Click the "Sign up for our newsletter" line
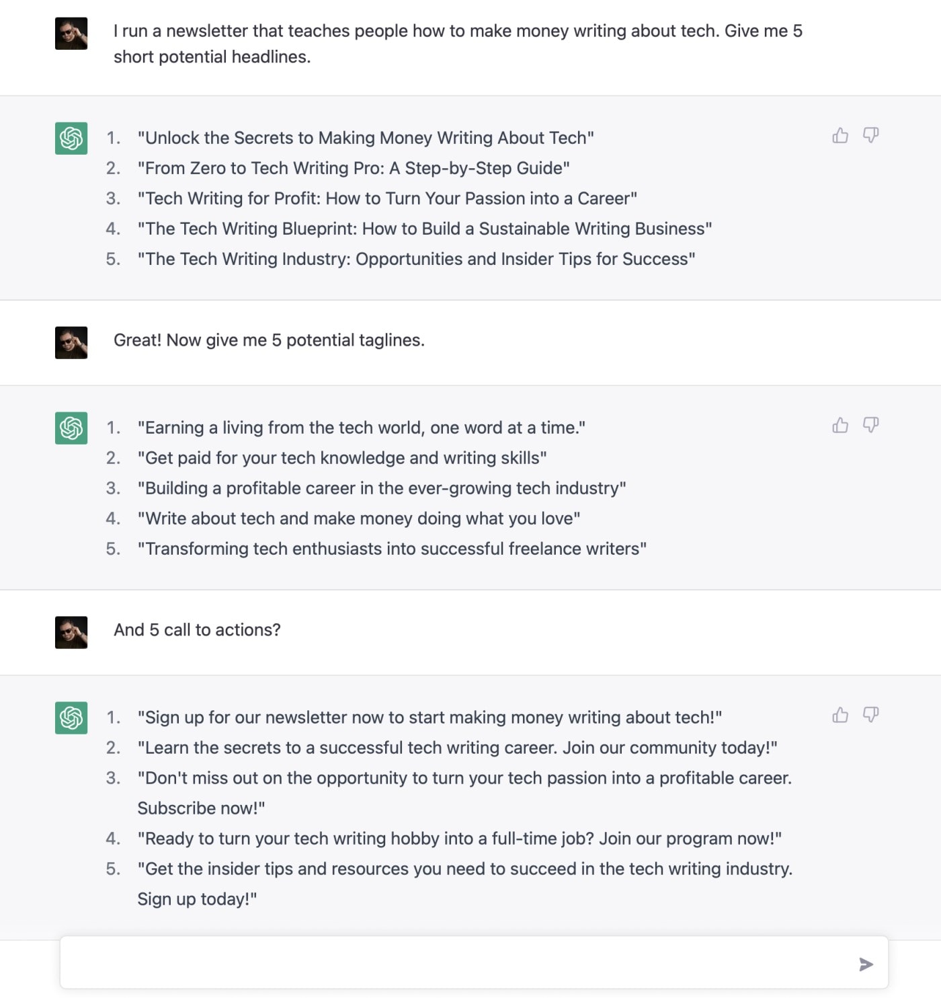 click(429, 718)
